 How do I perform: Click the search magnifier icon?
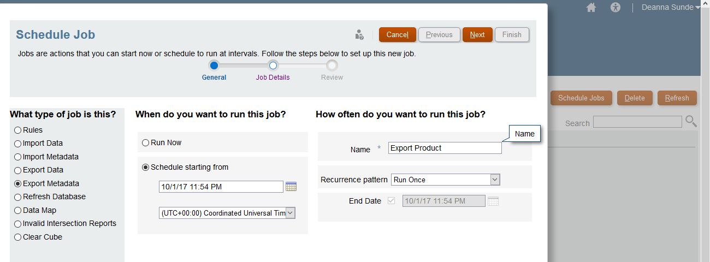click(691, 121)
